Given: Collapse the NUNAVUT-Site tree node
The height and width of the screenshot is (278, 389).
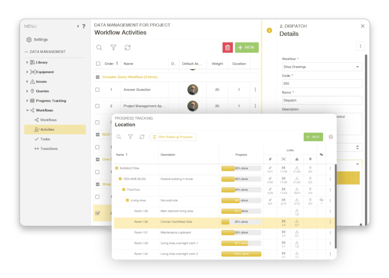Looking at the screenshot, I should tap(117, 168).
